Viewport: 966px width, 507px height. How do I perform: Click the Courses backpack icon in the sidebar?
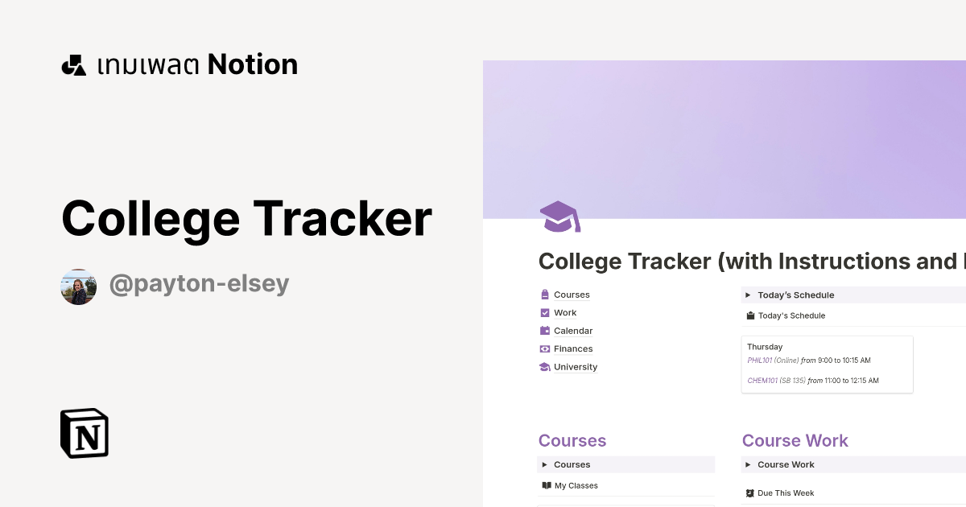(x=545, y=295)
